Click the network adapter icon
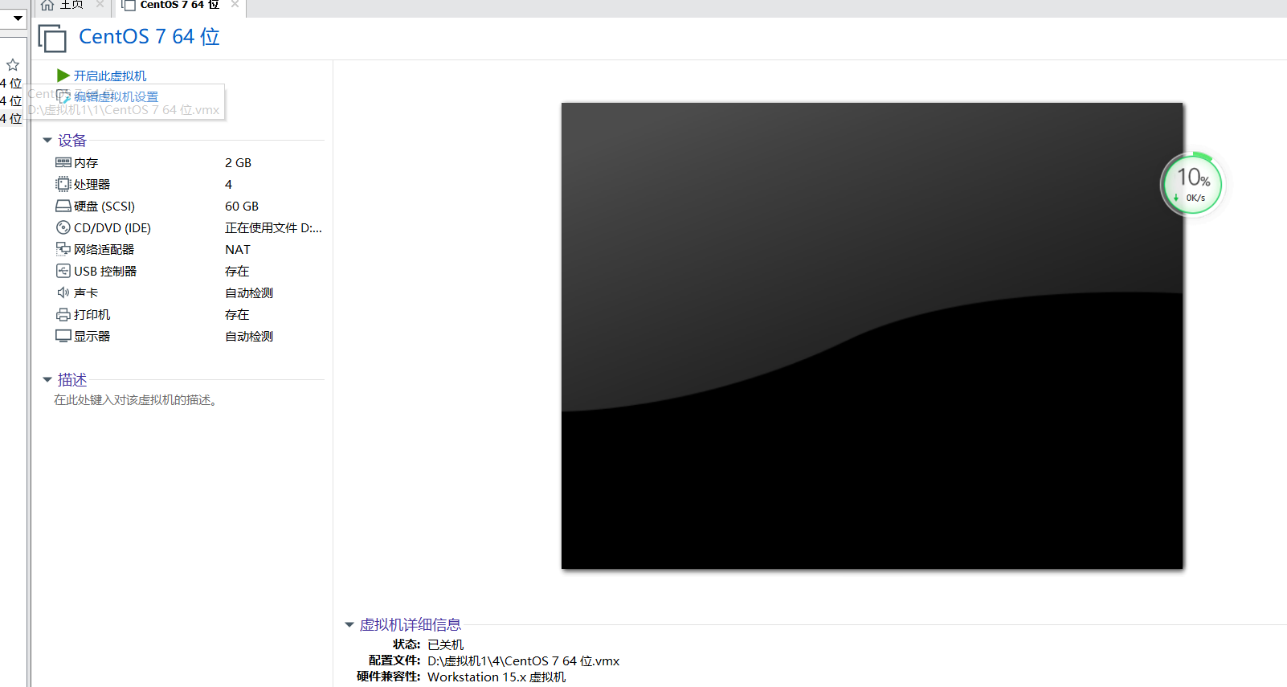The image size is (1287, 687). (63, 249)
